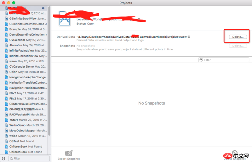The image size is (252, 162).
Task: Click the RACWechatAPI project file icon
Action: [x=7, y=115]
